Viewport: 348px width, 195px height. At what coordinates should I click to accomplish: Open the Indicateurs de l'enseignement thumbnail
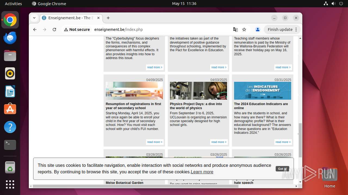263,91
